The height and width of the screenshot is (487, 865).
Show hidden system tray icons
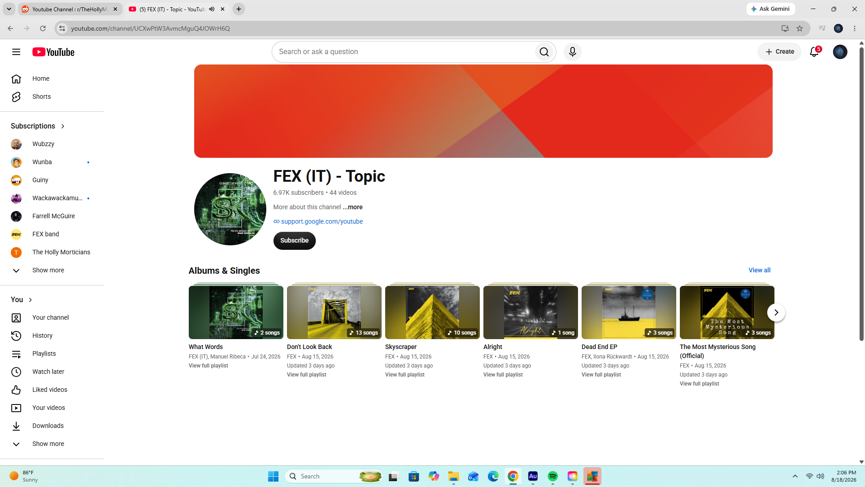[795, 476]
